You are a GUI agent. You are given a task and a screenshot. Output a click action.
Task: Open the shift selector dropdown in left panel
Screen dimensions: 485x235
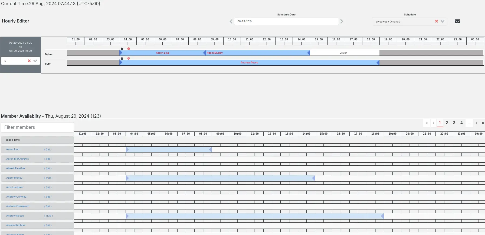pos(35,61)
